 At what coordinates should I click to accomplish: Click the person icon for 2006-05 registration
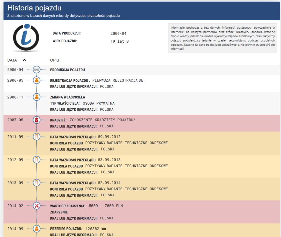click(x=36, y=80)
